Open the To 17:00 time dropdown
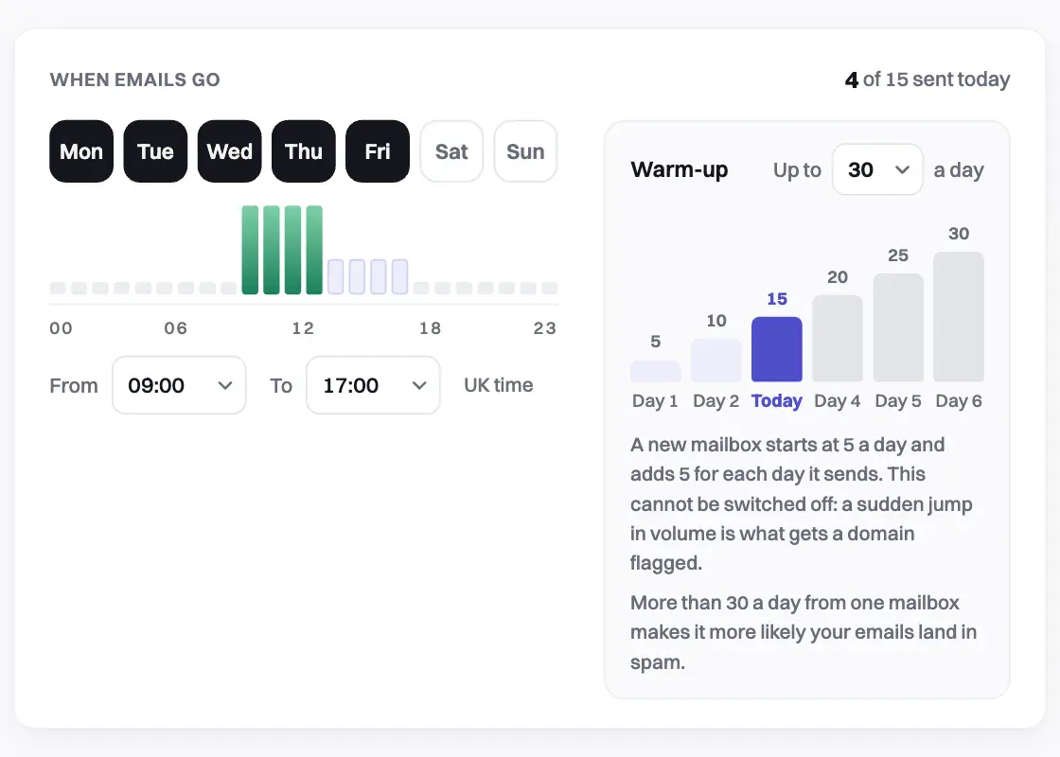Image resolution: width=1060 pixels, height=757 pixels. point(373,385)
